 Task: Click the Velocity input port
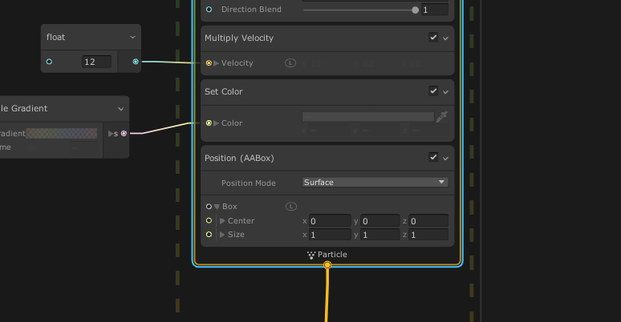[x=209, y=62]
